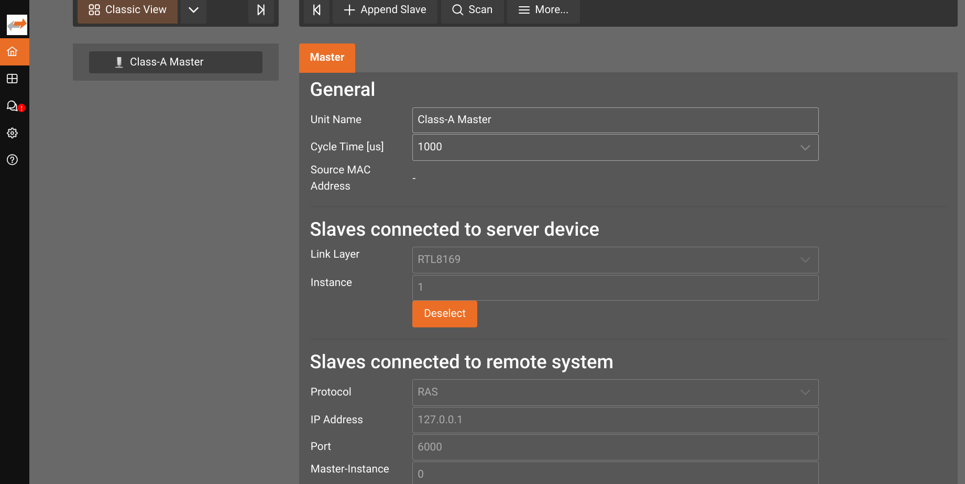
Task: Click the Port field showing 6000
Action: [x=615, y=447]
